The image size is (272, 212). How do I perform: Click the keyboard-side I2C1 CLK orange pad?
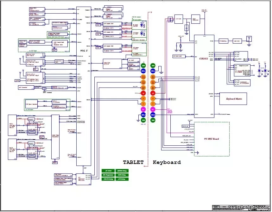(x=153, y=77)
